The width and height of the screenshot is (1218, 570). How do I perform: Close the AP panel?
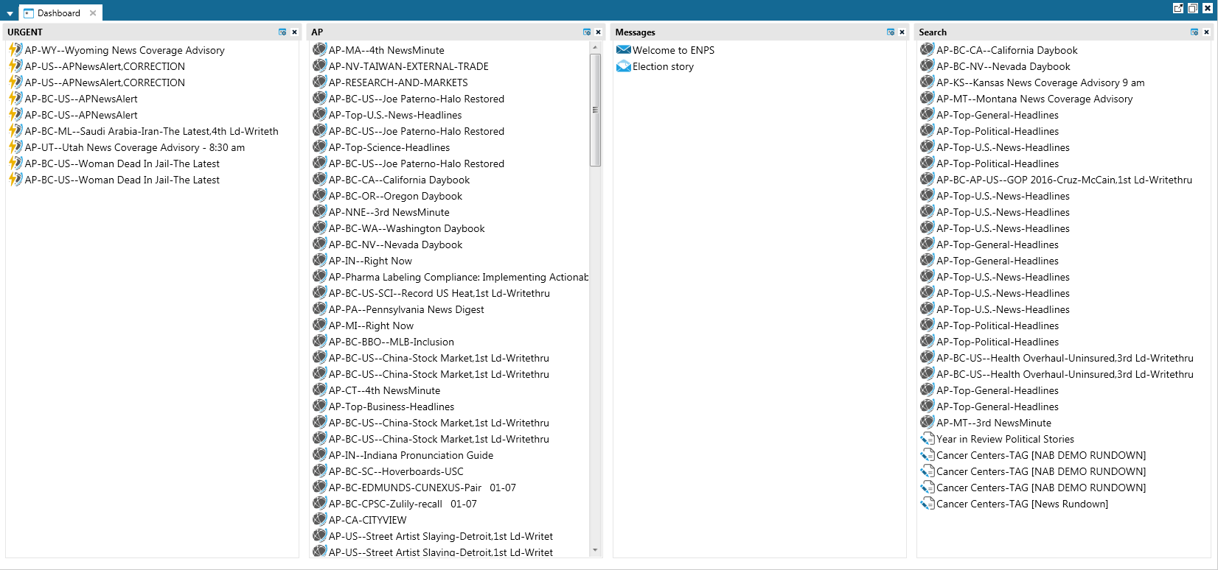pos(598,32)
